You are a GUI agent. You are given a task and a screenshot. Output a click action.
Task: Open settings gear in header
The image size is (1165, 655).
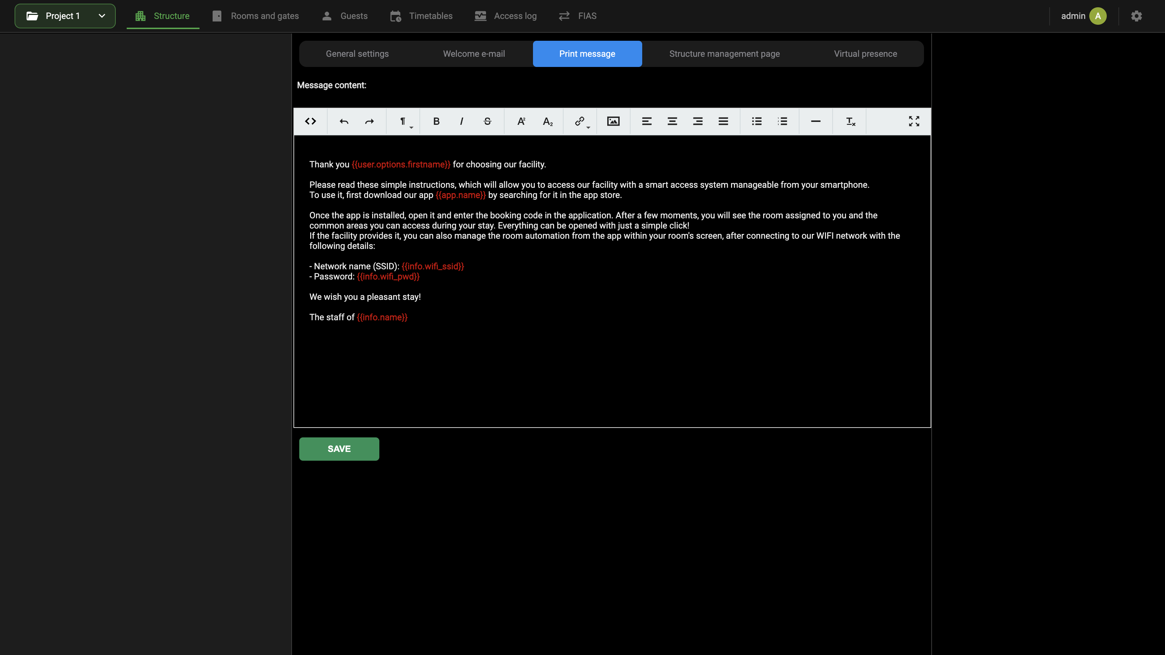[x=1137, y=16]
